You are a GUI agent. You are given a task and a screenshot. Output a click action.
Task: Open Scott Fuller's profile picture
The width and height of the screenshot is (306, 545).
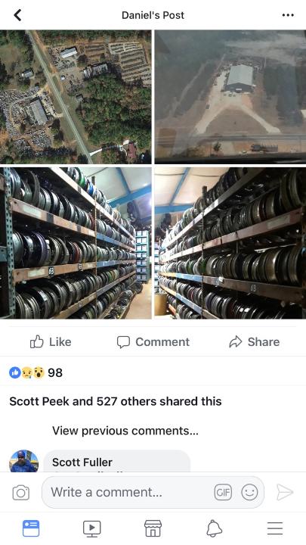tap(23, 461)
